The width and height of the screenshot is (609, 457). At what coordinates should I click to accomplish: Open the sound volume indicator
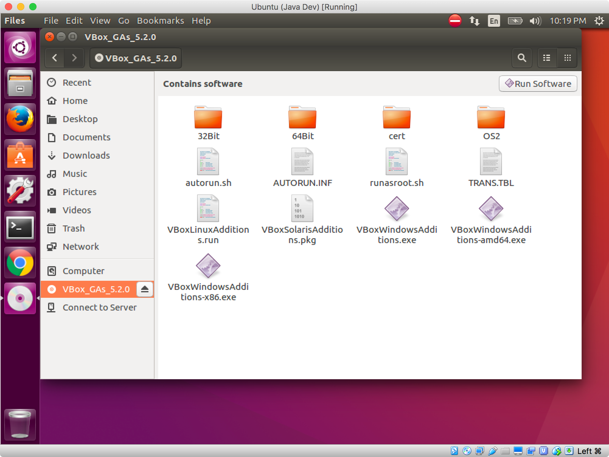tap(535, 21)
